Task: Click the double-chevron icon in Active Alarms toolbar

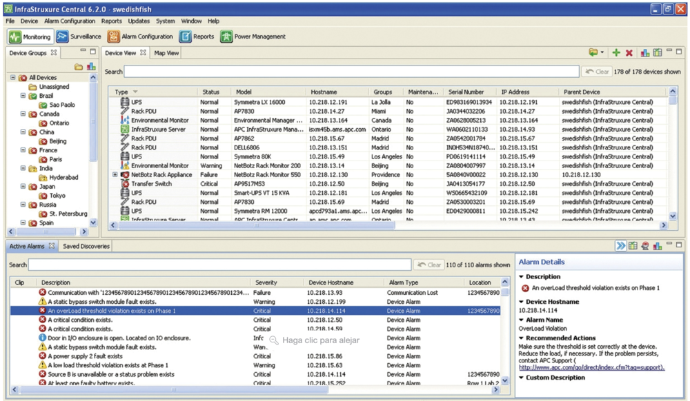Action: tap(620, 246)
